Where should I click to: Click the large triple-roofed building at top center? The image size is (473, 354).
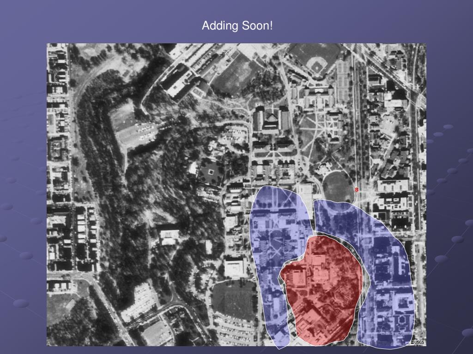coord(272,120)
